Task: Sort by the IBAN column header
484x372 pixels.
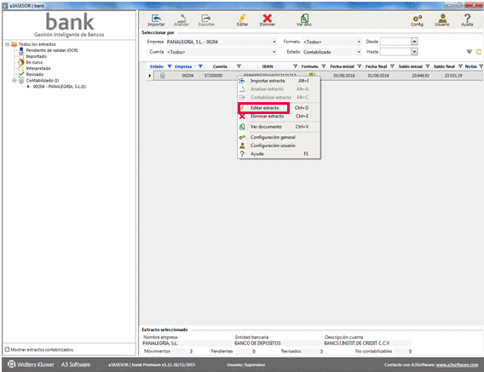Action: coord(268,66)
